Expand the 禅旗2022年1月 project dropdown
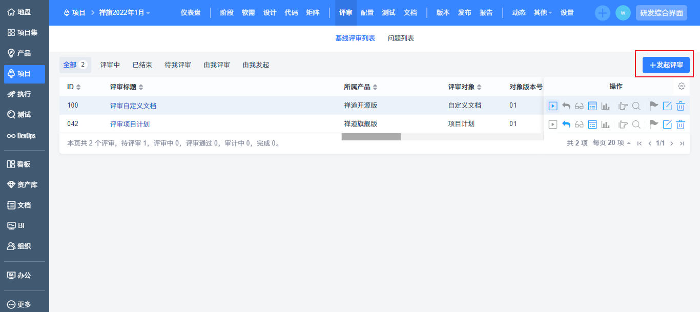700x312 pixels. click(x=125, y=13)
